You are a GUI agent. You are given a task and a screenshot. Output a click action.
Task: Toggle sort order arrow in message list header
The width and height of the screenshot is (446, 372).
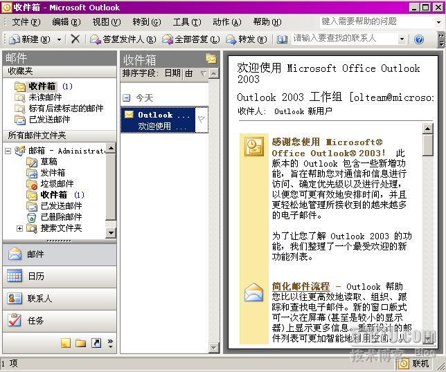pyautogui.click(x=203, y=73)
